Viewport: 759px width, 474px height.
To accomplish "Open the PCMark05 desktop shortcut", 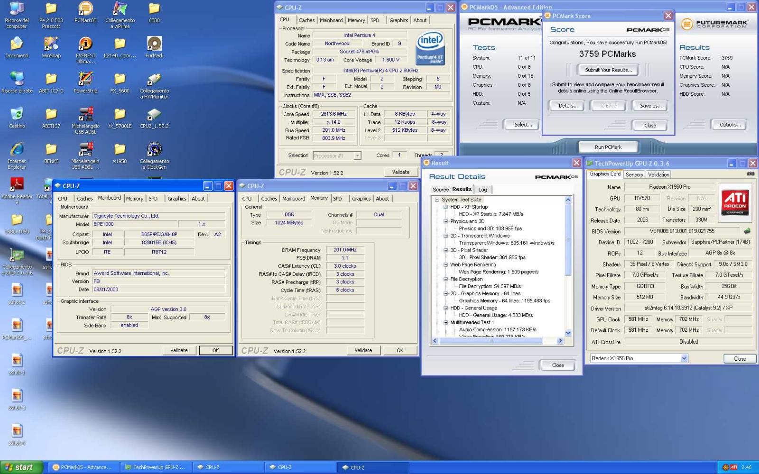I will point(85,12).
